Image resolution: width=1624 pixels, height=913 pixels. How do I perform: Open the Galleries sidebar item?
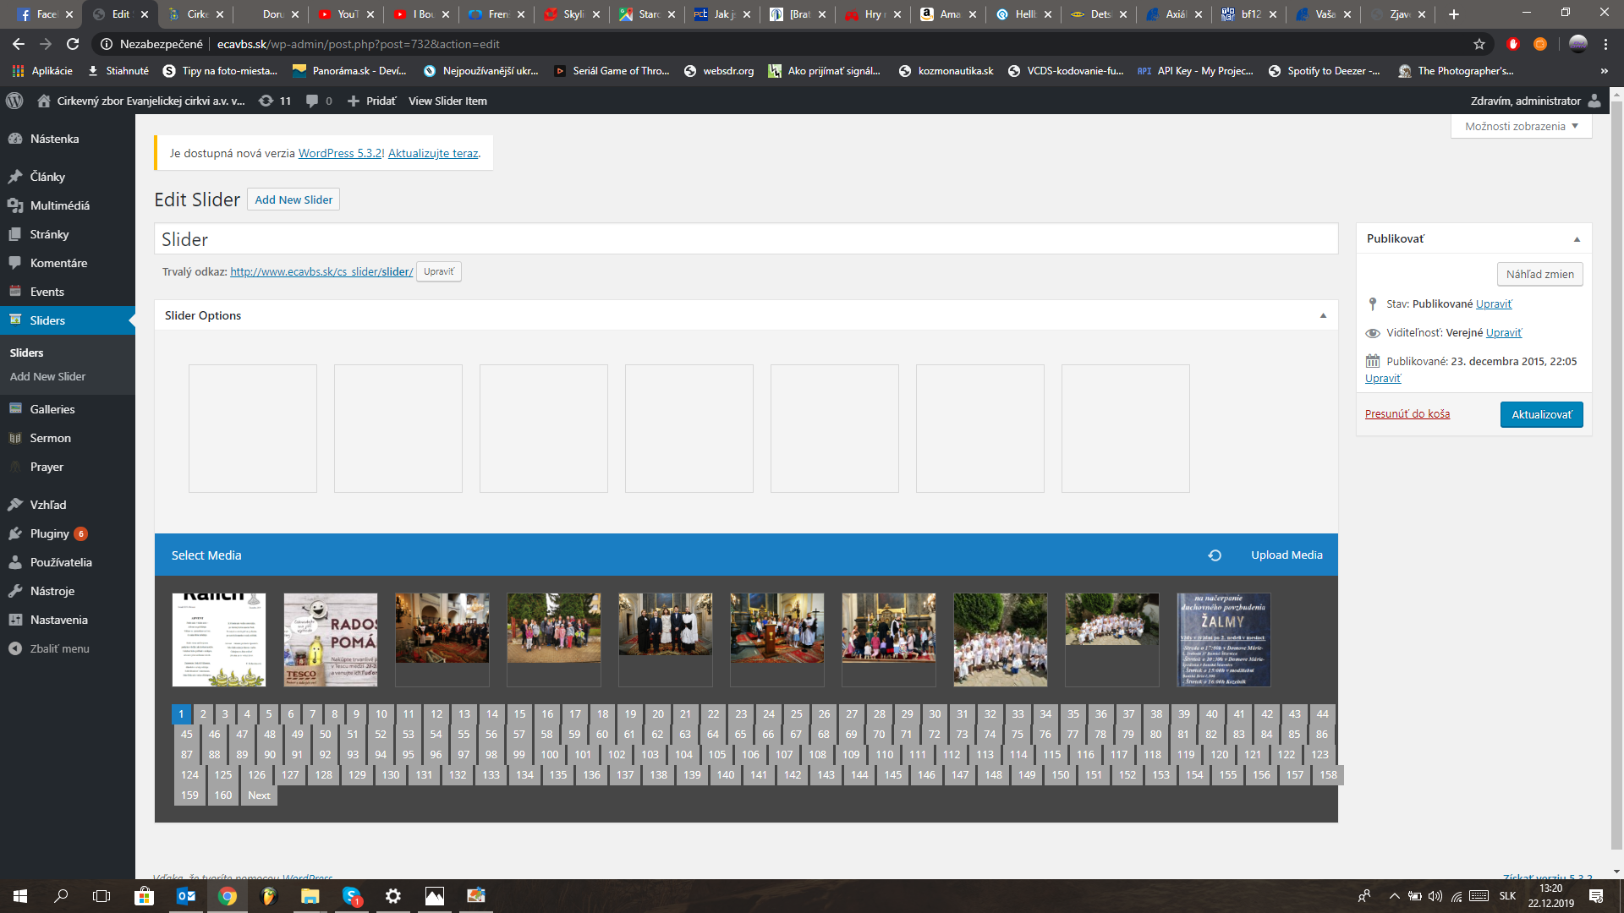click(x=52, y=409)
